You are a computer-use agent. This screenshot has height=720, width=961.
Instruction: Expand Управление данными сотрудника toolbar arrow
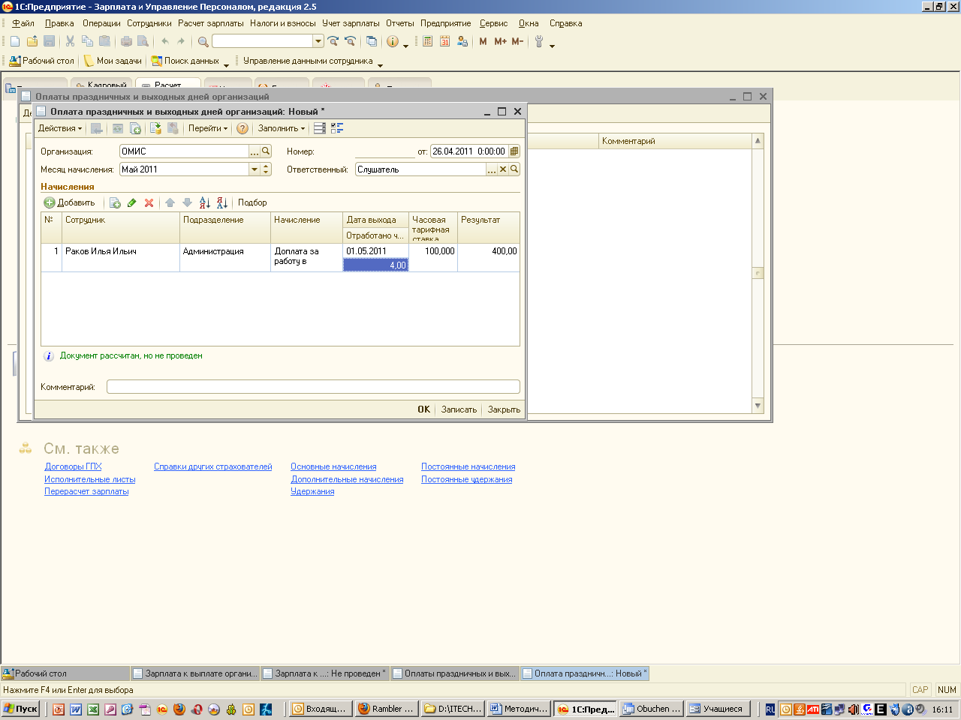click(x=380, y=64)
